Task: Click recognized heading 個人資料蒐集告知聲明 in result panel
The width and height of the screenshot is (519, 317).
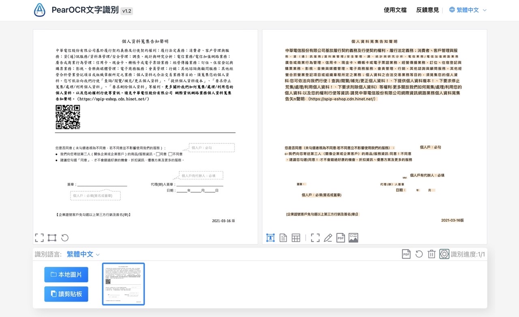Action: 374,41
